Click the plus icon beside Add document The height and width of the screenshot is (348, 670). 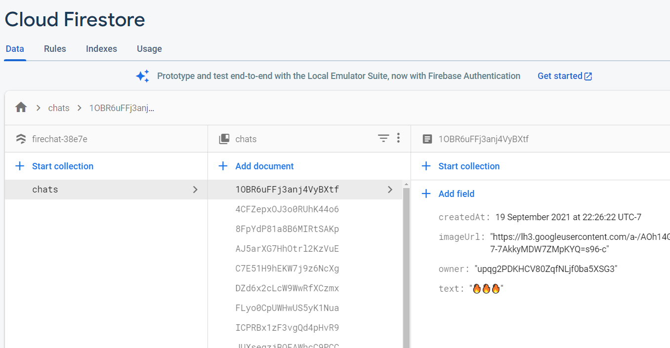pos(223,166)
